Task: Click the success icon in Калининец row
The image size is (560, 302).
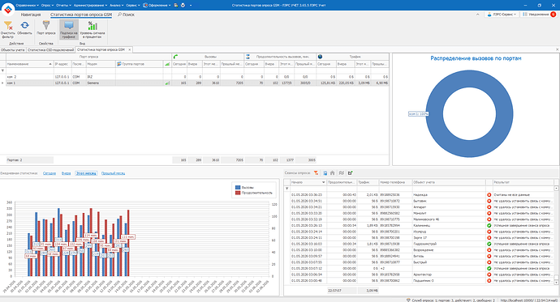Action: [489, 225]
